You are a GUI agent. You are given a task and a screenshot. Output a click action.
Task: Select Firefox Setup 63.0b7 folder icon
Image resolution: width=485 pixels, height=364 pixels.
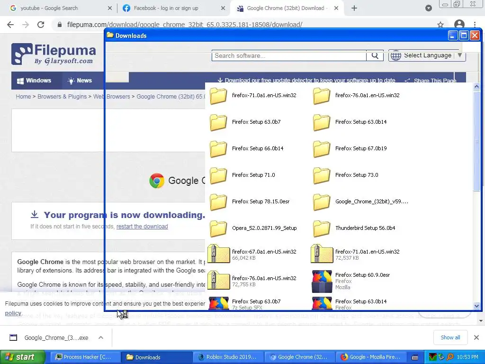click(218, 122)
